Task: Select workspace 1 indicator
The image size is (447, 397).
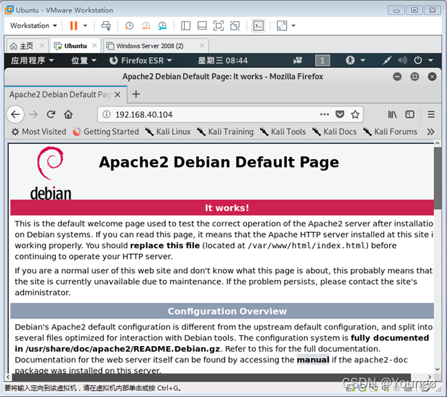Action: point(323,61)
